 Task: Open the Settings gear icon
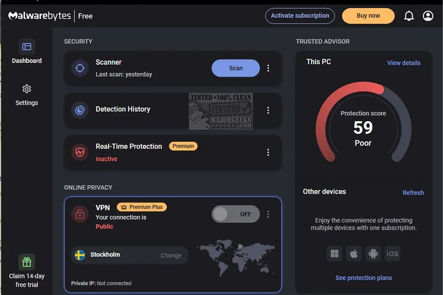click(27, 89)
